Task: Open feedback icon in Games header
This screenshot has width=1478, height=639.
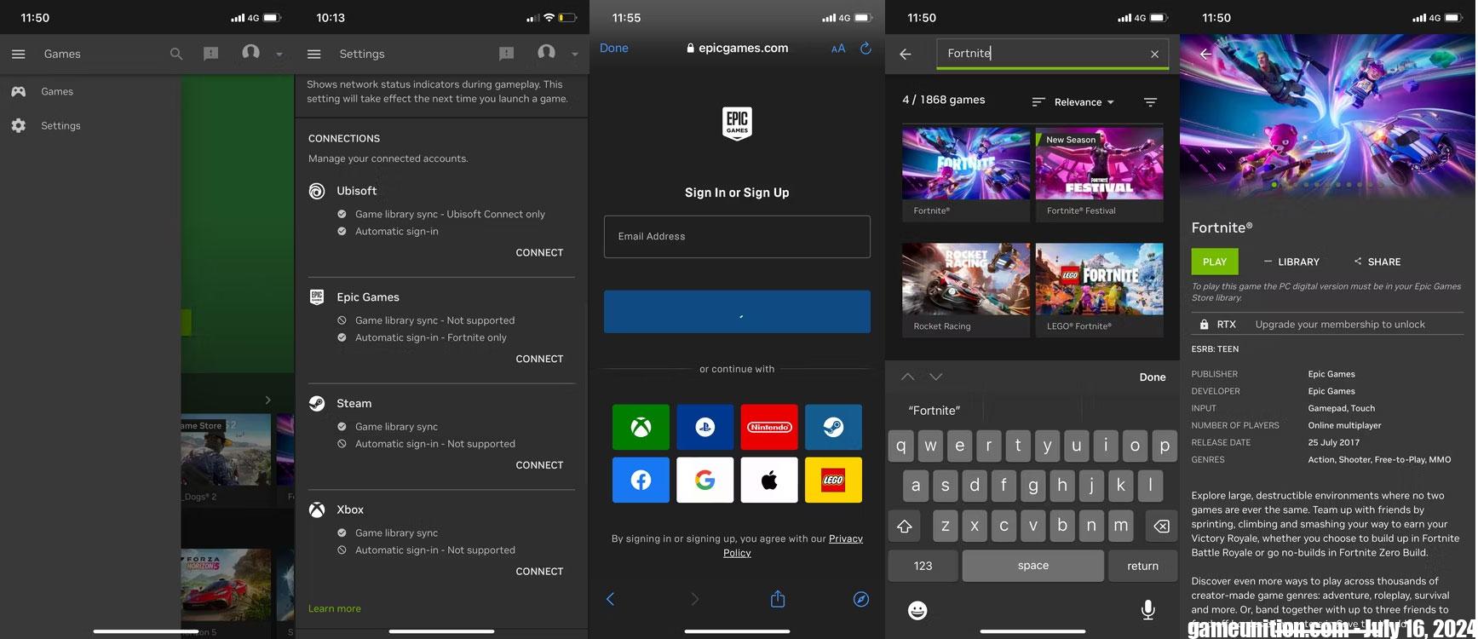Action: click(211, 54)
